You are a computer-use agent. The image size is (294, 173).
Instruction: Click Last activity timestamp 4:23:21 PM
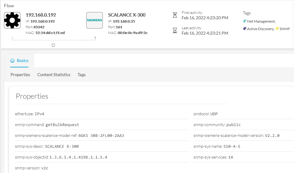click(x=205, y=33)
